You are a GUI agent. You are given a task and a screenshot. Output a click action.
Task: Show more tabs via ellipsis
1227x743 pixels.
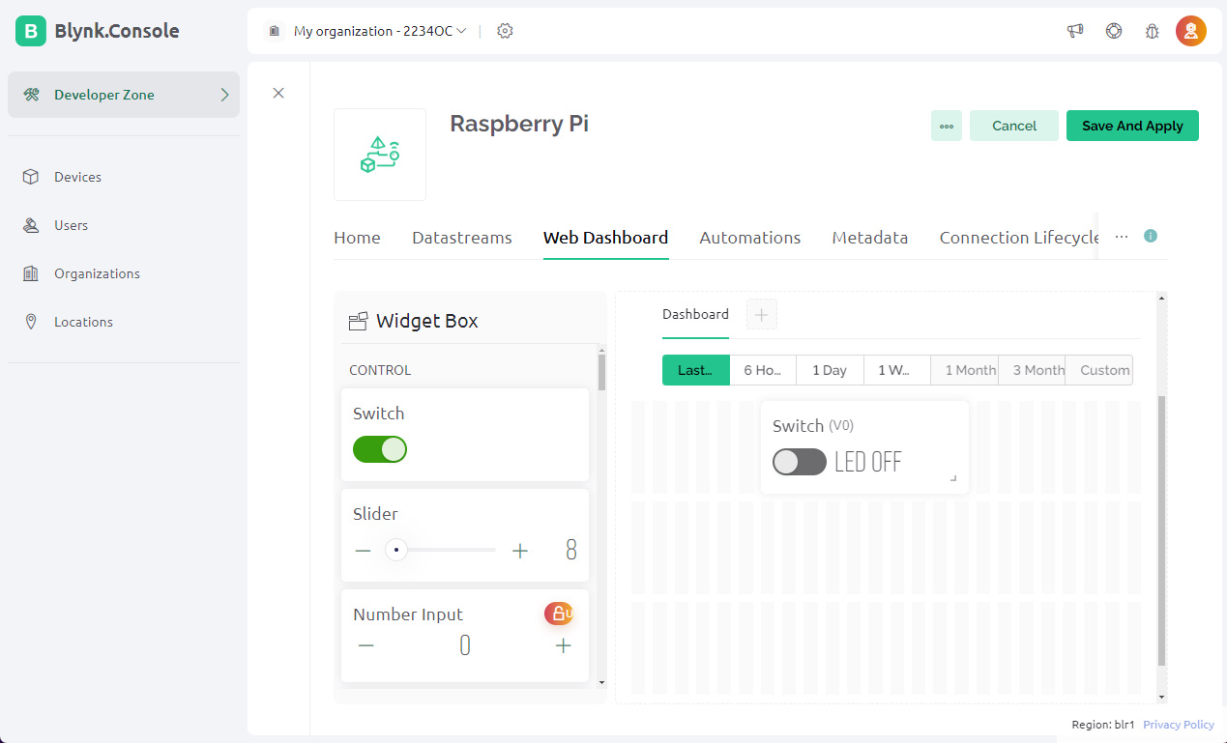click(x=1122, y=237)
